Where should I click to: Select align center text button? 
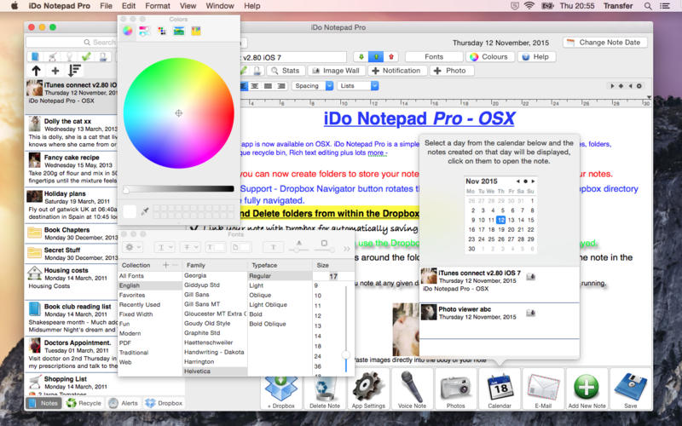tap(255, 86)
